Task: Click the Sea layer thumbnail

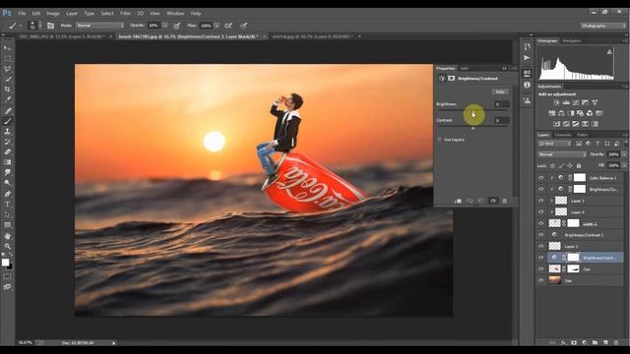Action: tap(555, 280)
